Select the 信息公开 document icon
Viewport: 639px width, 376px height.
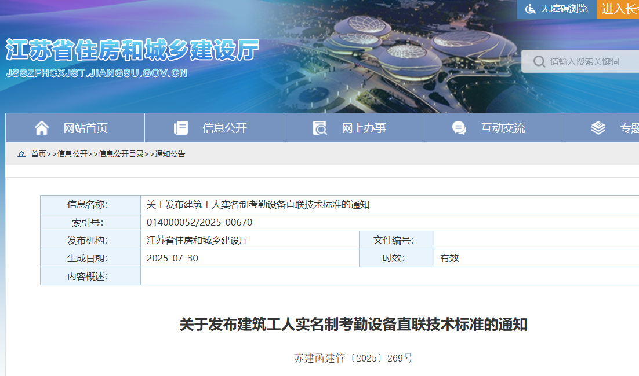[x=181, y=128]
